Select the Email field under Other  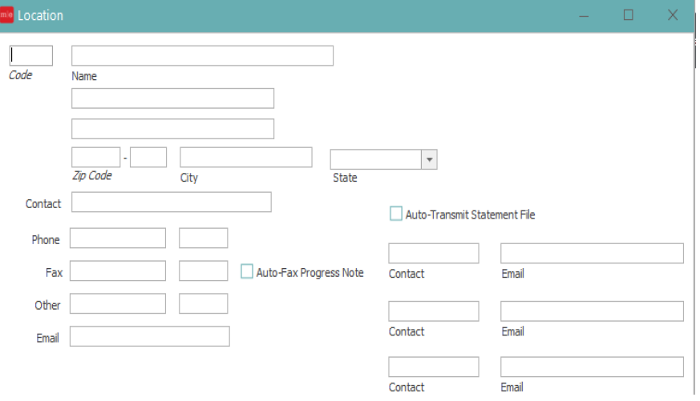[x=149, y=337]
